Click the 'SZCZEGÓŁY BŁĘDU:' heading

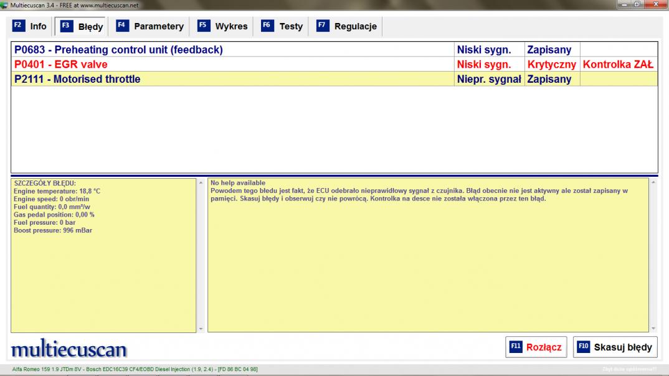coord(45,183)
